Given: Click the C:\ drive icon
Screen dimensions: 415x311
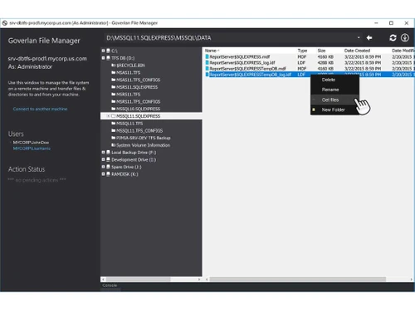Looking at the screenshot, I should pos(109,51).
